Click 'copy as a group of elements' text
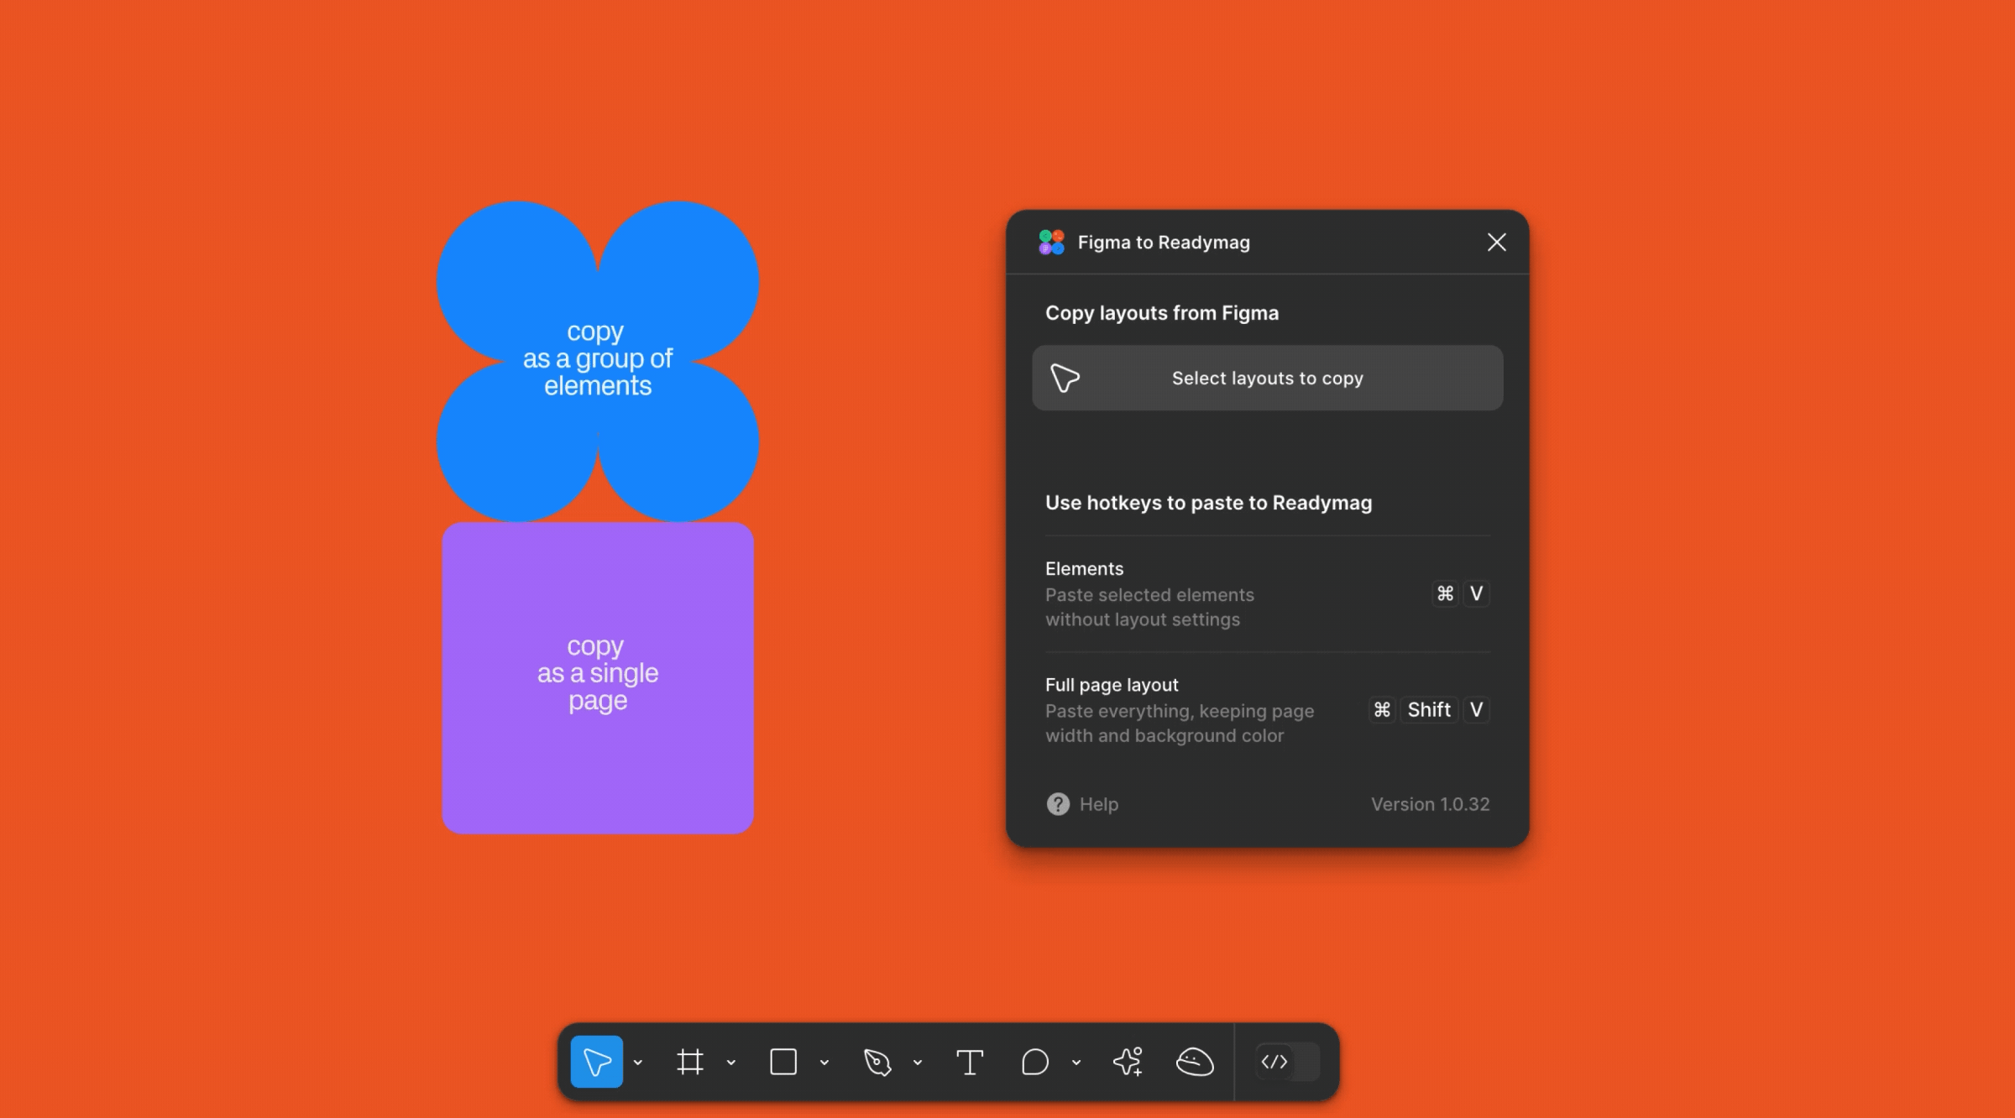Image resolution: width=2015 pixels, height=1118 pixels. 598,358
